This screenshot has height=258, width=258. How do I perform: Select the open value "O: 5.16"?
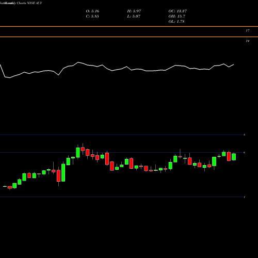tap(92, 11)
